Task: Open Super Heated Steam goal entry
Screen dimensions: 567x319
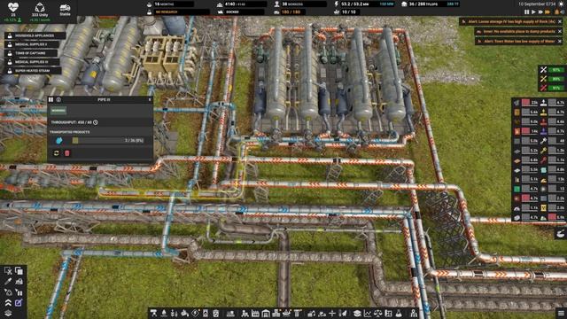Action: pyautogui.click(x=34, y=71)
